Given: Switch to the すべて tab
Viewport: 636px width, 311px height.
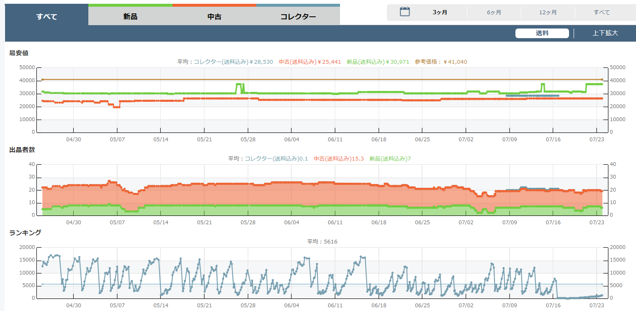Looking at the screenshot, I should coord(46,17).
